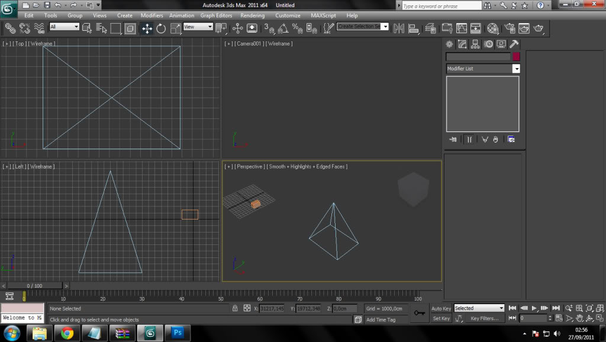606x342 pixels.
Task: Click the Select and Link chain icon
Action: tap(10, 28)
